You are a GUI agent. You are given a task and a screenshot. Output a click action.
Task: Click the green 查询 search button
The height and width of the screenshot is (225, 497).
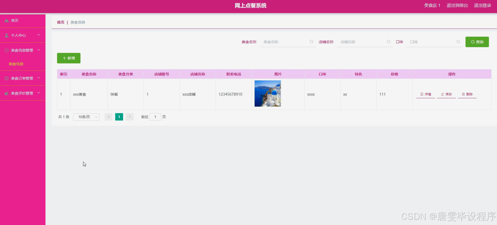coord(477,42)
